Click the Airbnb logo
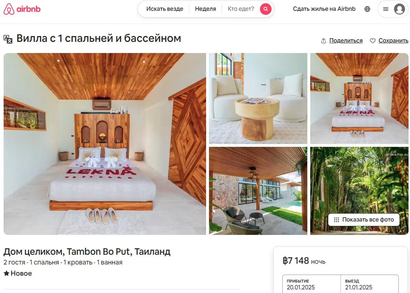Screen dimensions: 410x293 coord(22,9)
